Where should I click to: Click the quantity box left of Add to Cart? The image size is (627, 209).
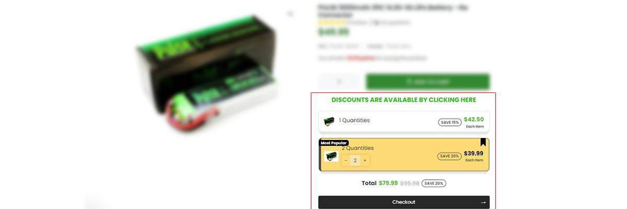pos(339,82)
